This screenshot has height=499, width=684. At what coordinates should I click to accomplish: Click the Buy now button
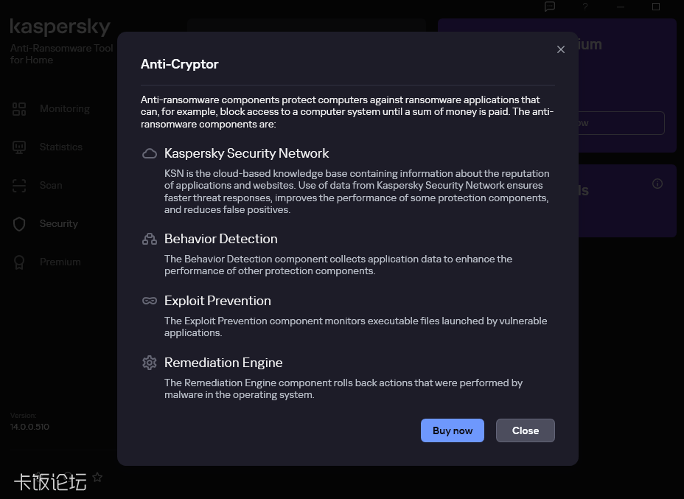point(453,430)
